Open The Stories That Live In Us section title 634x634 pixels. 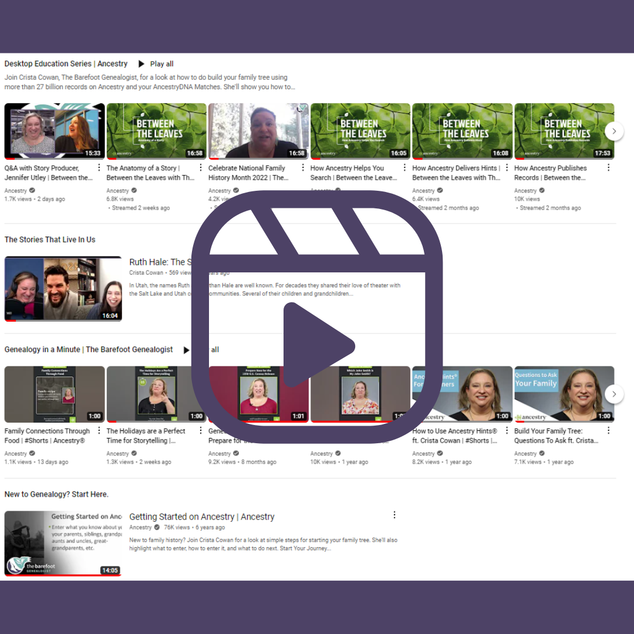pos(50,240)
